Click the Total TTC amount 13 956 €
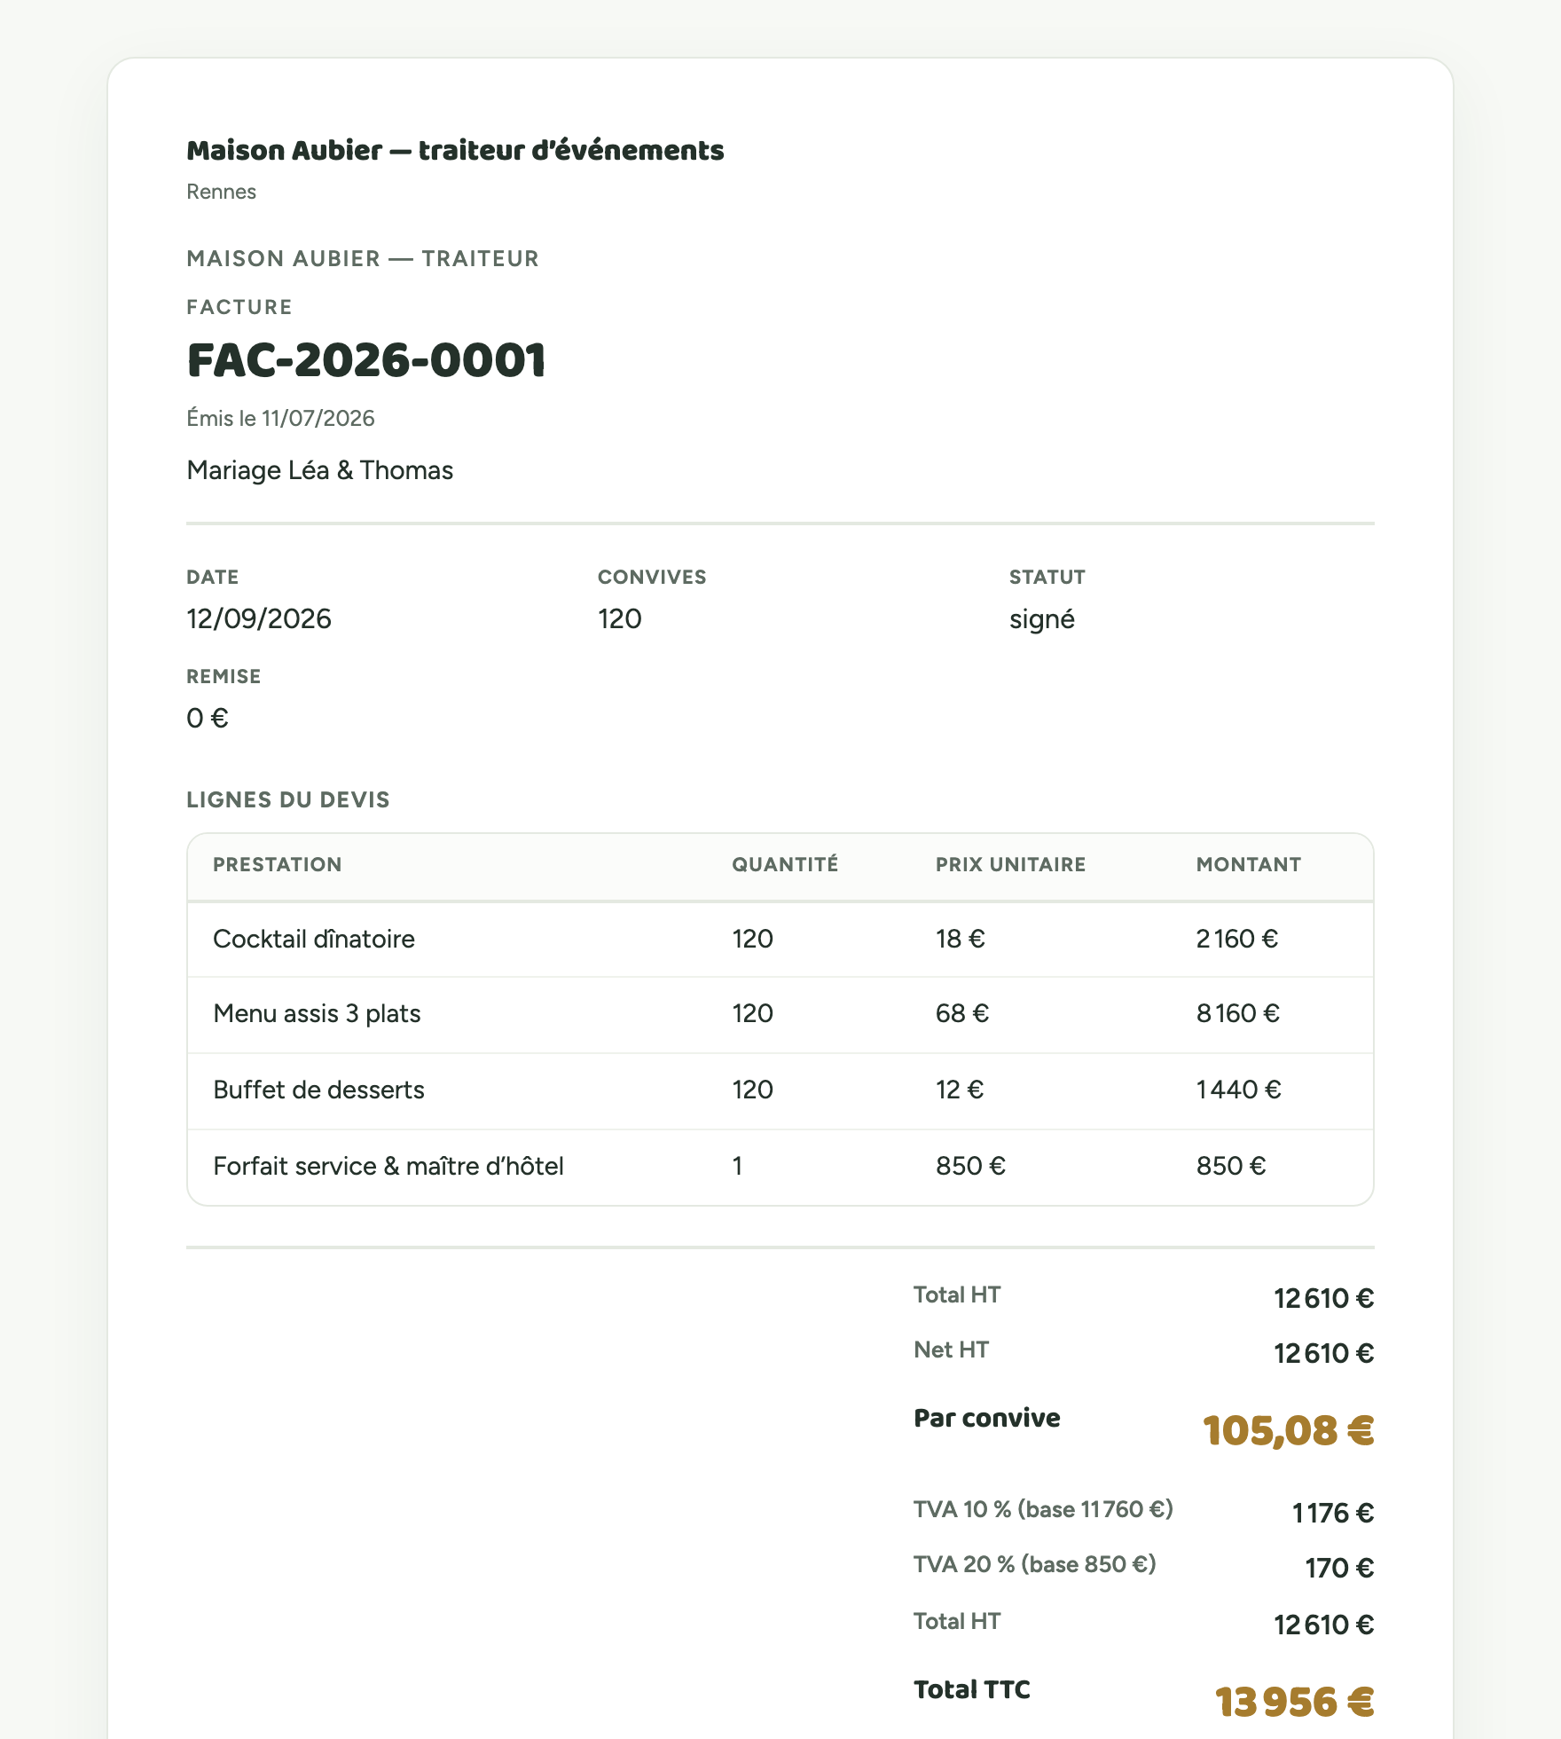The width and height of the screenshot is (1561, 1739). coord(1295,1702)
